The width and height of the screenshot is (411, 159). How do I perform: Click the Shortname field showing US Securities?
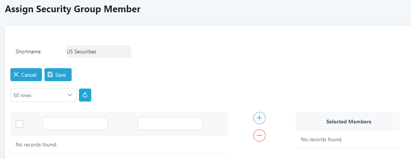[x=98, y=52]
